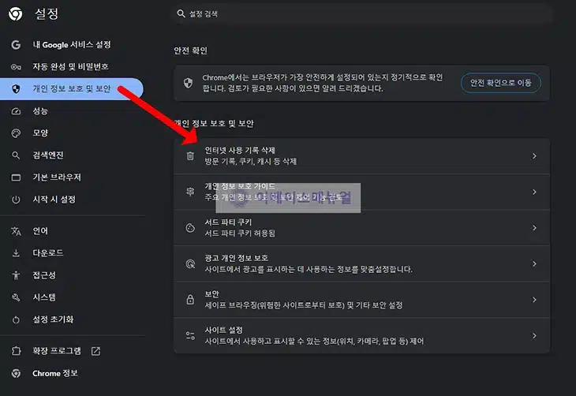Click the key icon for 자동 완성 및 비밀번호
Screen dimensions: 576x396
16,67
